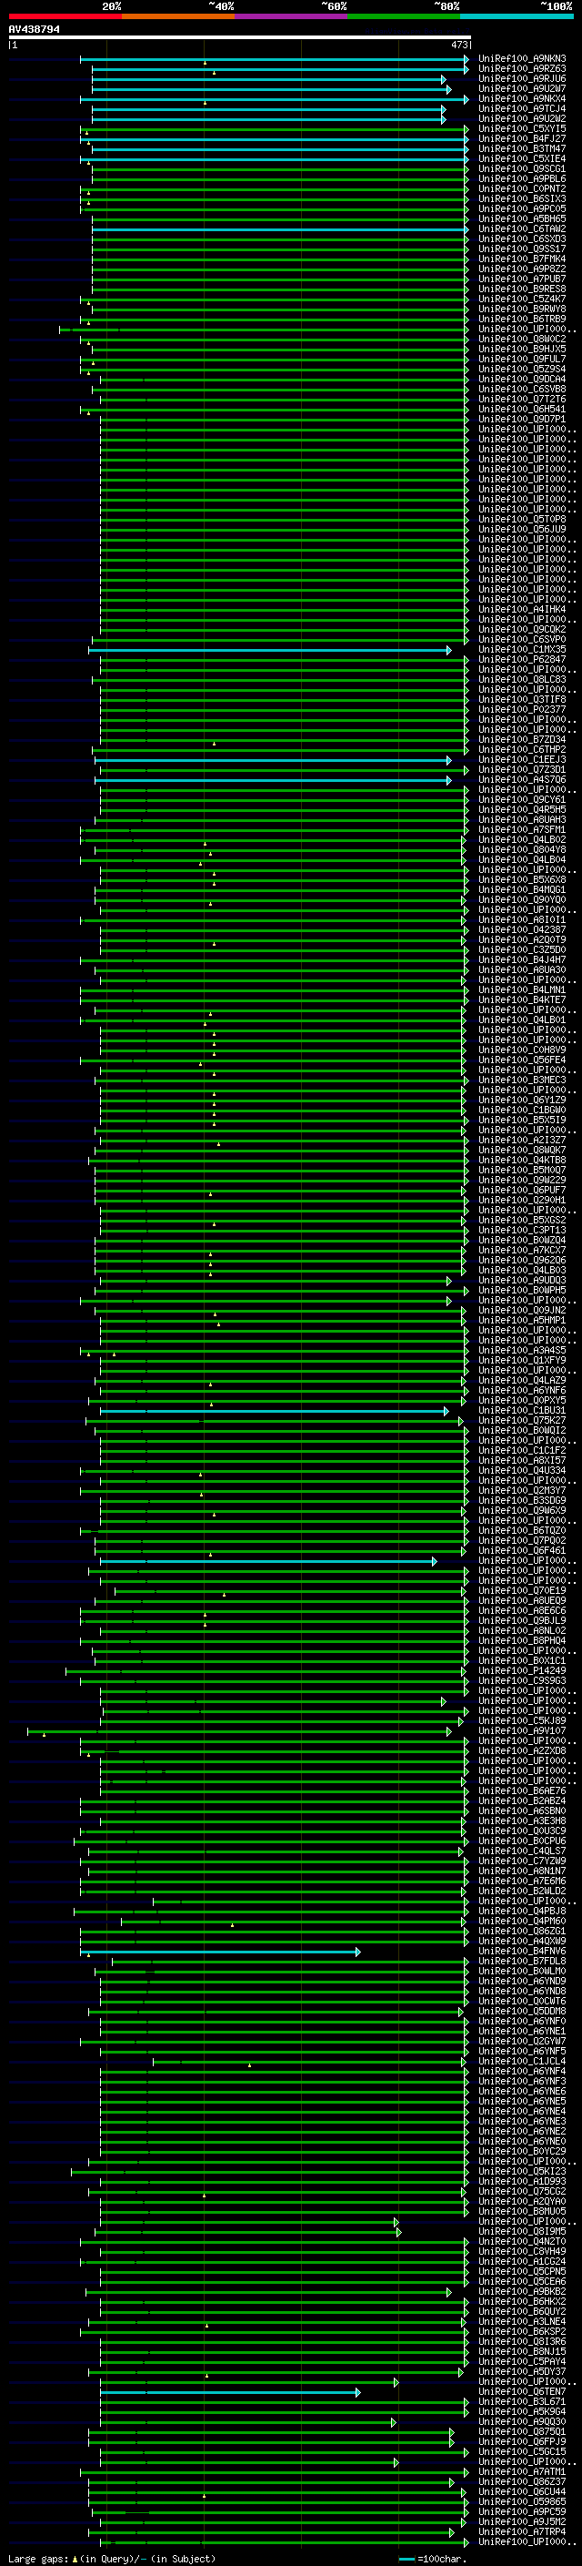
Task: Click the 473 end position label
Action: click(x=458, y=45)
